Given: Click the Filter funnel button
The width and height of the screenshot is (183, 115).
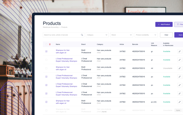Looking at the screenshot, I should click(179, 24).
